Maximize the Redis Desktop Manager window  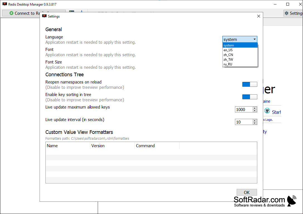(288, 4)
